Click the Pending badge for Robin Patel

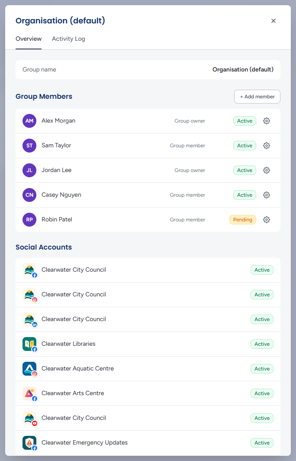(242, 220)
